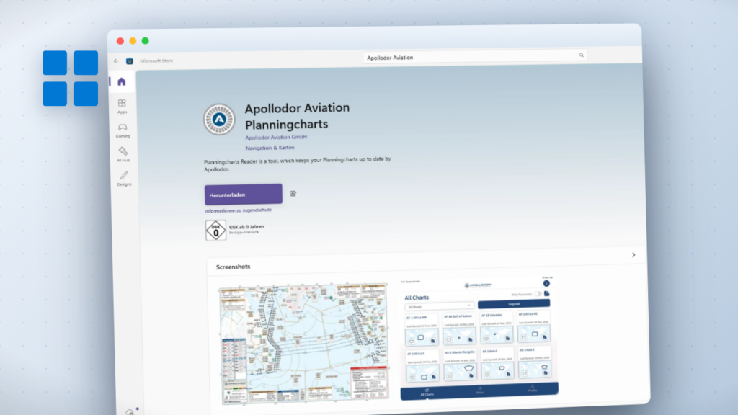Open Informationen zu Jugendschutz link
Viewport: 738px width, 415px height.
[238, 210]
